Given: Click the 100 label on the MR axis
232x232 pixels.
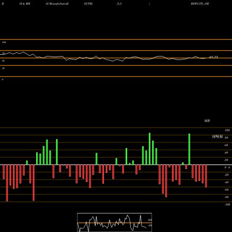Looking at the screenshot, I should tap(227, 130).
